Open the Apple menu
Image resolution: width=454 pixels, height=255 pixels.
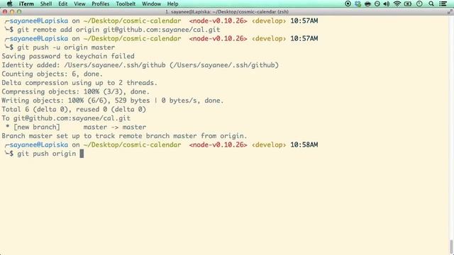pos(9,4)
